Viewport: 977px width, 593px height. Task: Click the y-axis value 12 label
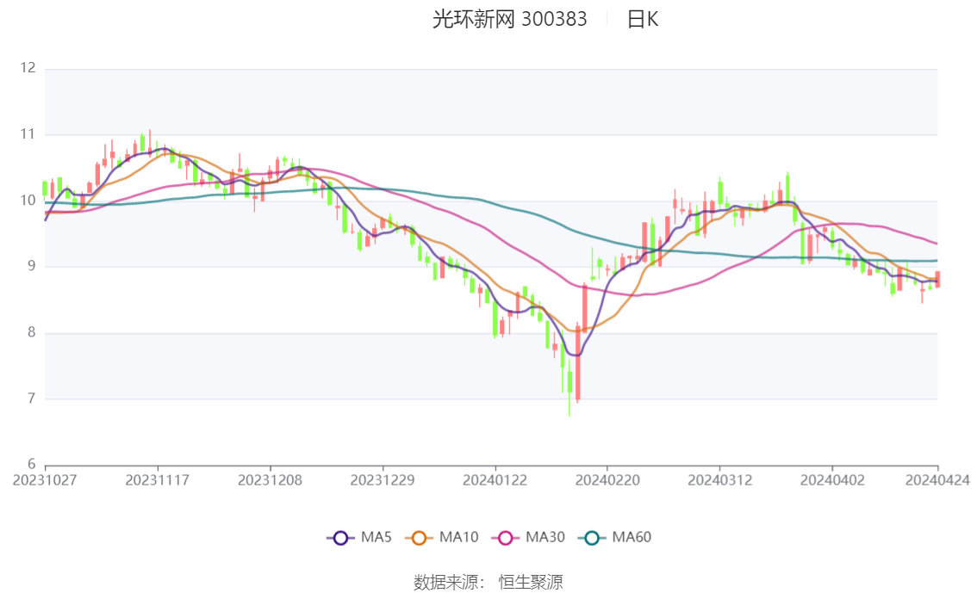point(28,68)
